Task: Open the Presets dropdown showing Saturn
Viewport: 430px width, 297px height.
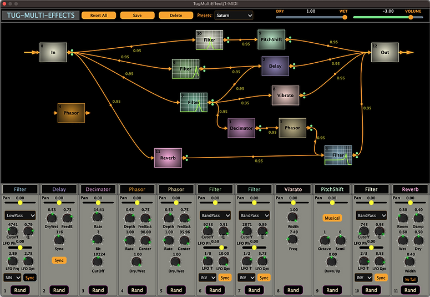Action: click(234, 16)
